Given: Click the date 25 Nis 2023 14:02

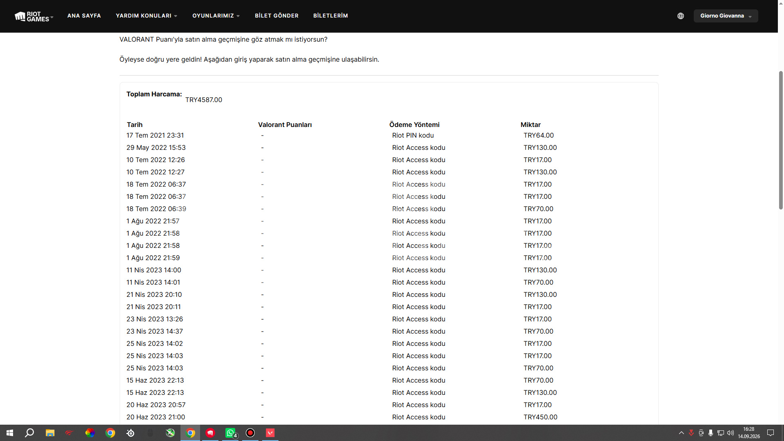Looking at the screenshot, I should click(x=155, y=344).
